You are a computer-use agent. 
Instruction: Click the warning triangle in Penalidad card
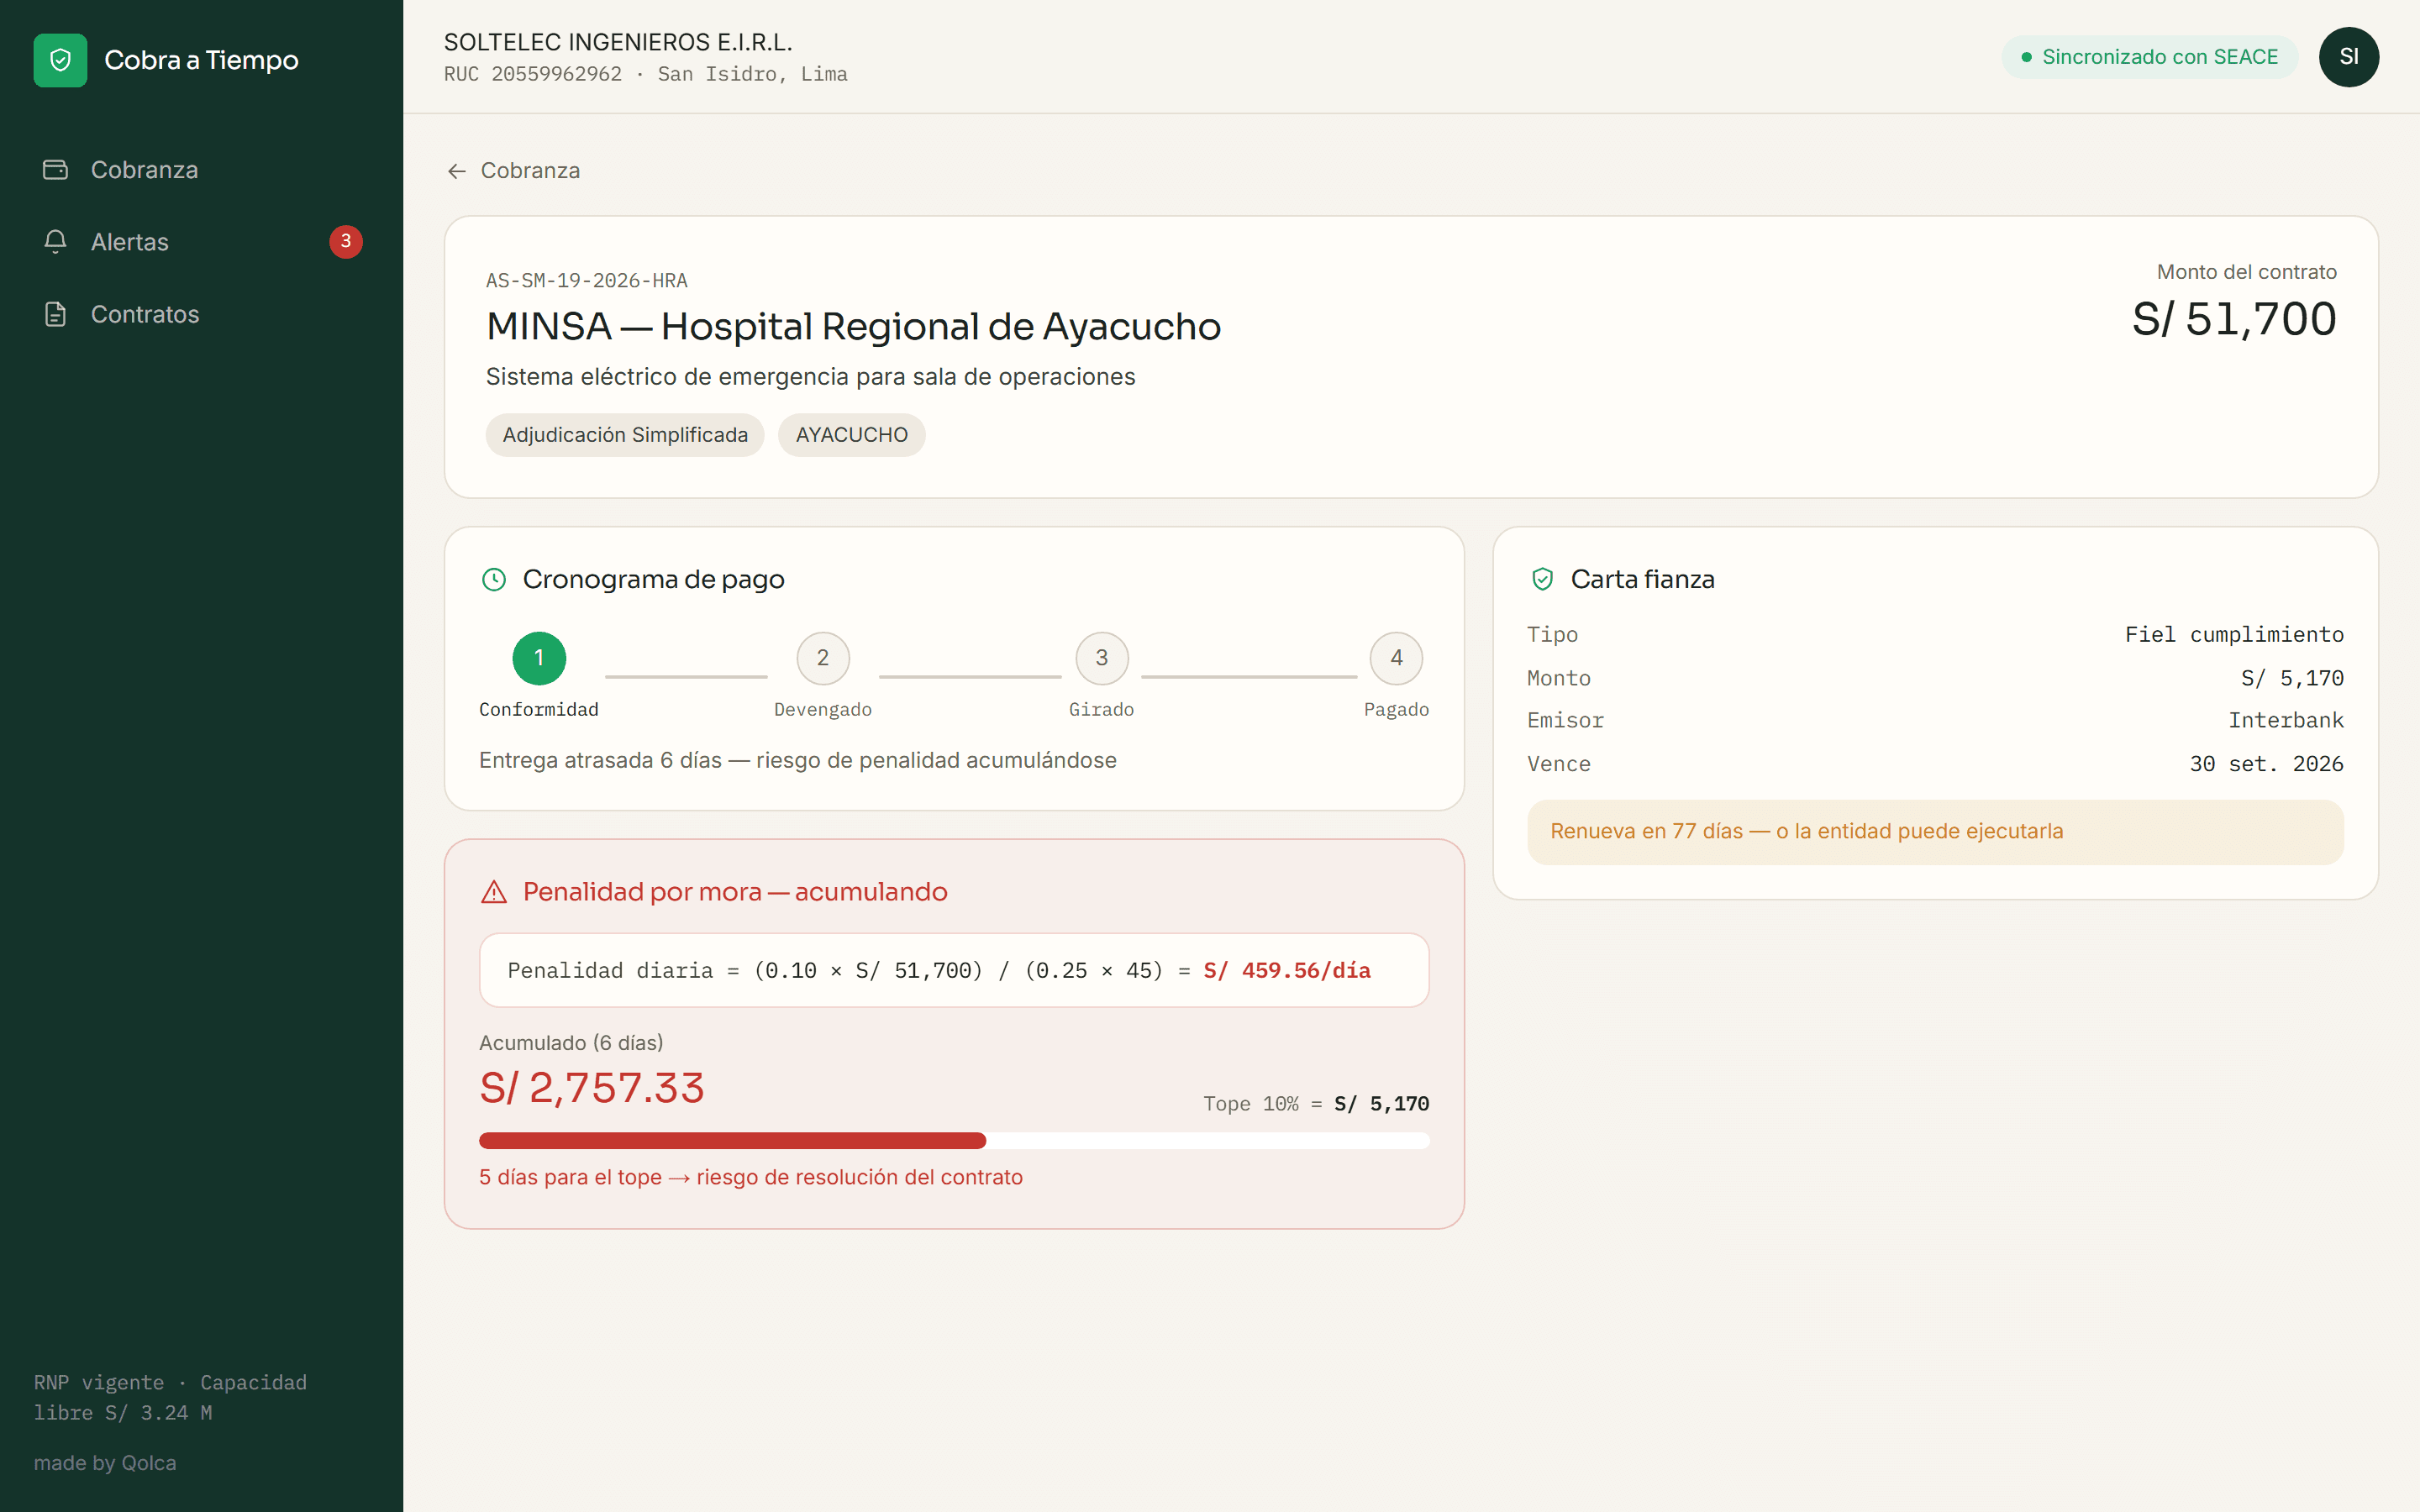494,892
